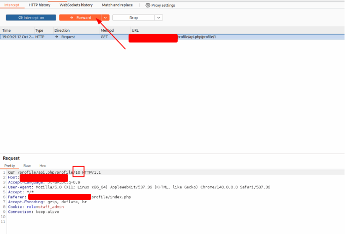This screenshot has width=345, height=234.
Task: Select the Intercept tab
Action: (12, 5)
